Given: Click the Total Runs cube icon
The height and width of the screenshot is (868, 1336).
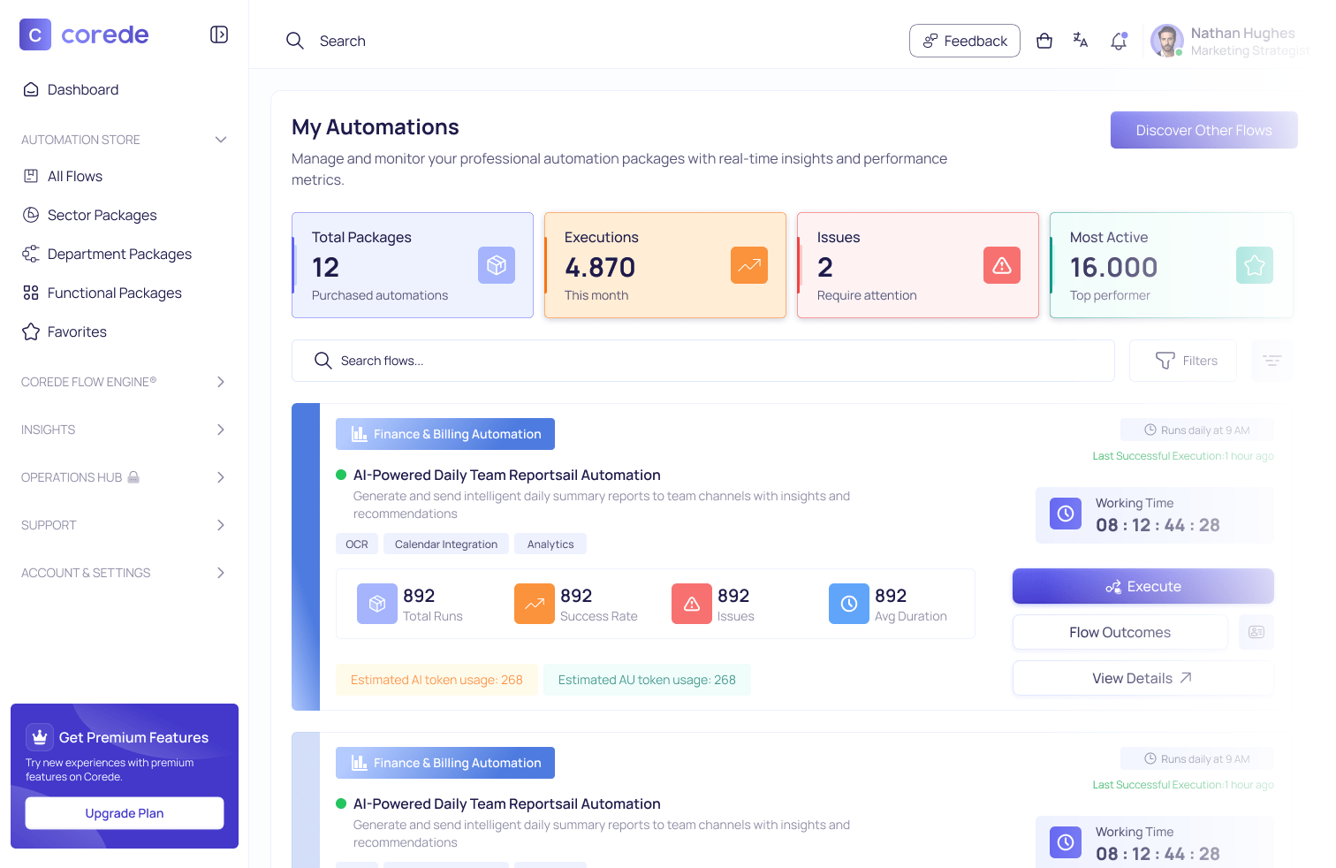Looking at the screenshot, I should pyautogui.click(x=377, y=604).
